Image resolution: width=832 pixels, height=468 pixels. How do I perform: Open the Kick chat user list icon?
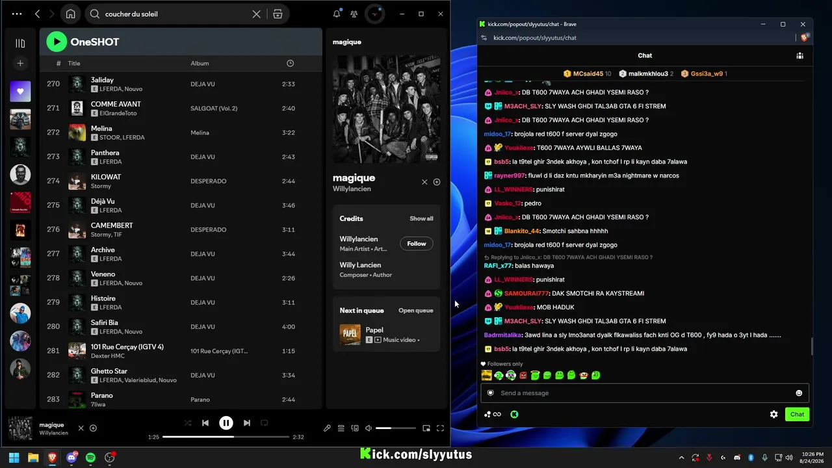point(800,56)
